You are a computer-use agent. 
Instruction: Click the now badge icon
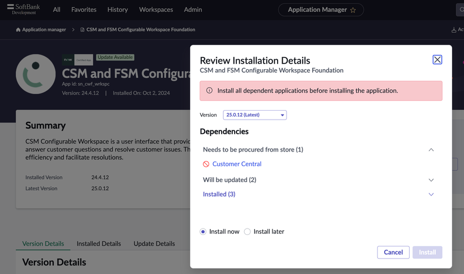pos(68,60)
